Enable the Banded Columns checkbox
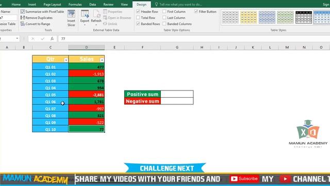330x186 pixels. coord(164,24)
